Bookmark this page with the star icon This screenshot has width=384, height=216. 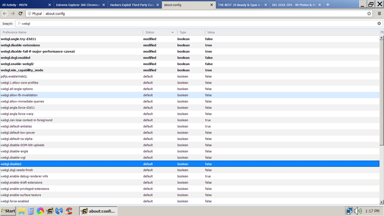(369, 13)
